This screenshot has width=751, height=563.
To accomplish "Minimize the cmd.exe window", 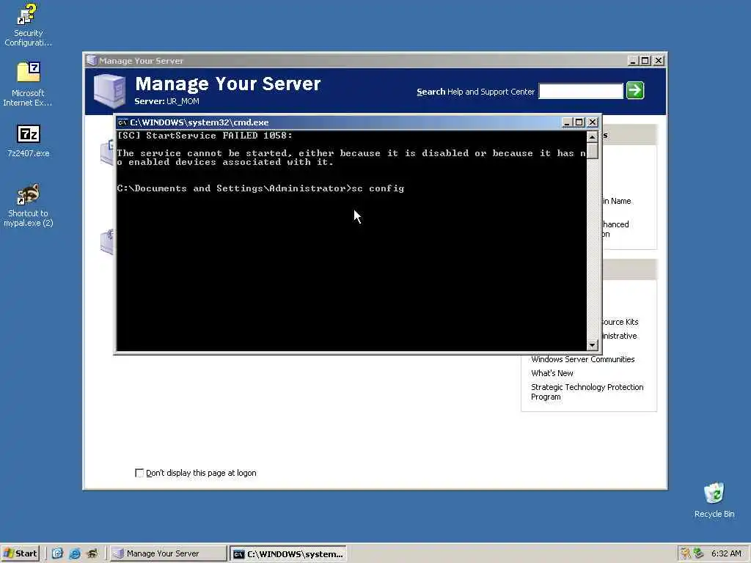I will point(567,122).
